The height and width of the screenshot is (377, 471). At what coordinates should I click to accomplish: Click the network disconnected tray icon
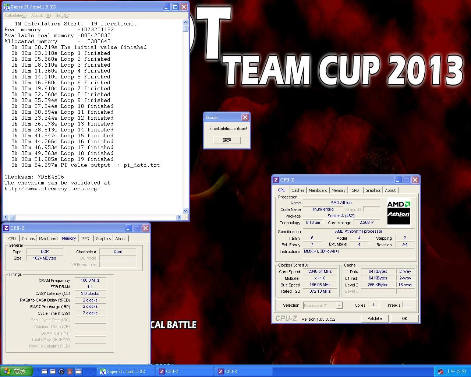pyautogui.click(x=441, y=371)
